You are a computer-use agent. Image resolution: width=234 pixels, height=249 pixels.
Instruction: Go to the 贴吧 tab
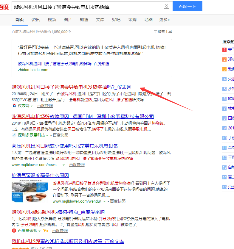(x=116, y=20)
